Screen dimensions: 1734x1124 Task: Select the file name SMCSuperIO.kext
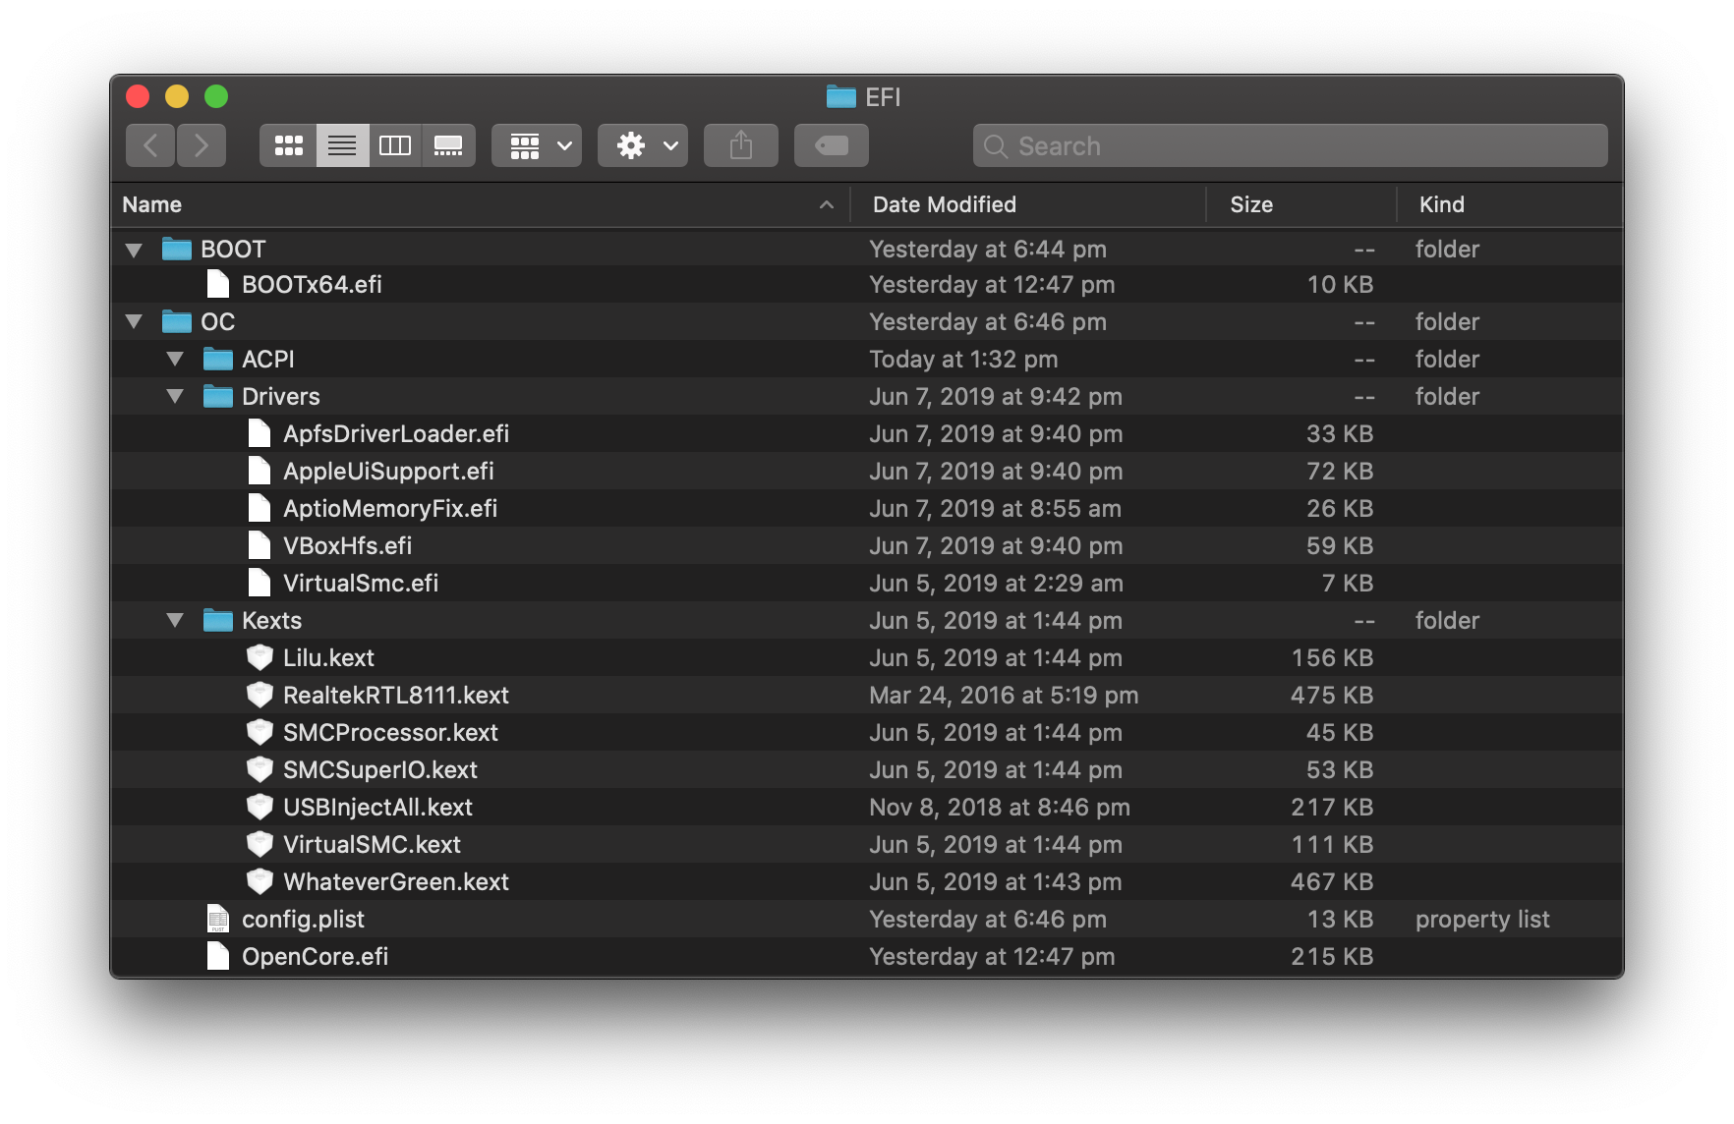[380, 770]
